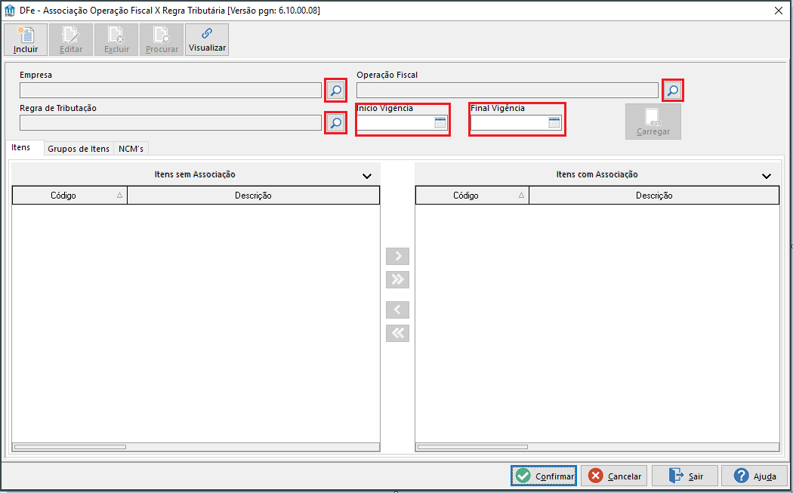The width and height of the screenshot is (793, 493).
Task: Open Ajuda help button
Action: (x=754, y=476)
